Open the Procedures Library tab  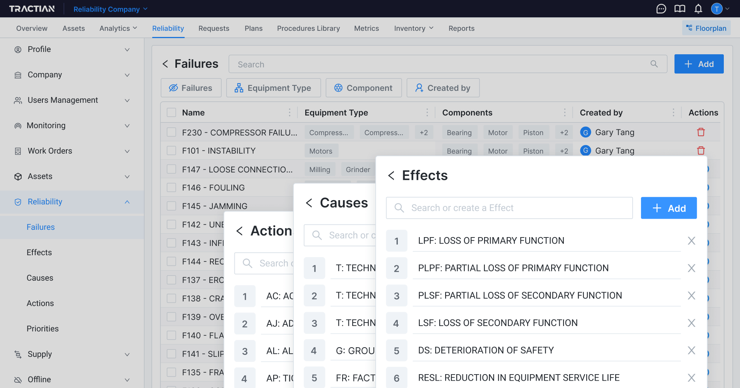(x=308, y=28)
